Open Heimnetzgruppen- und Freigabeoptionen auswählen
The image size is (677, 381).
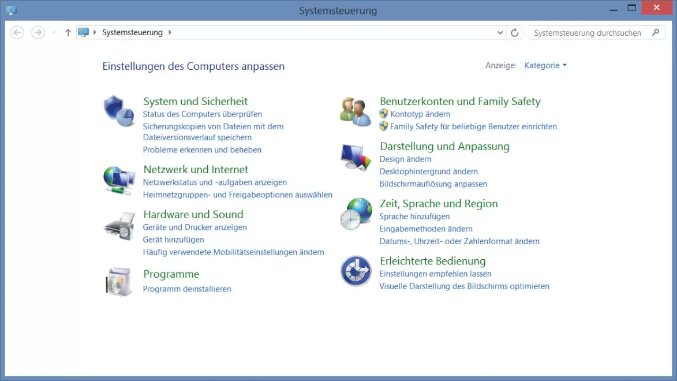[237, 195]
